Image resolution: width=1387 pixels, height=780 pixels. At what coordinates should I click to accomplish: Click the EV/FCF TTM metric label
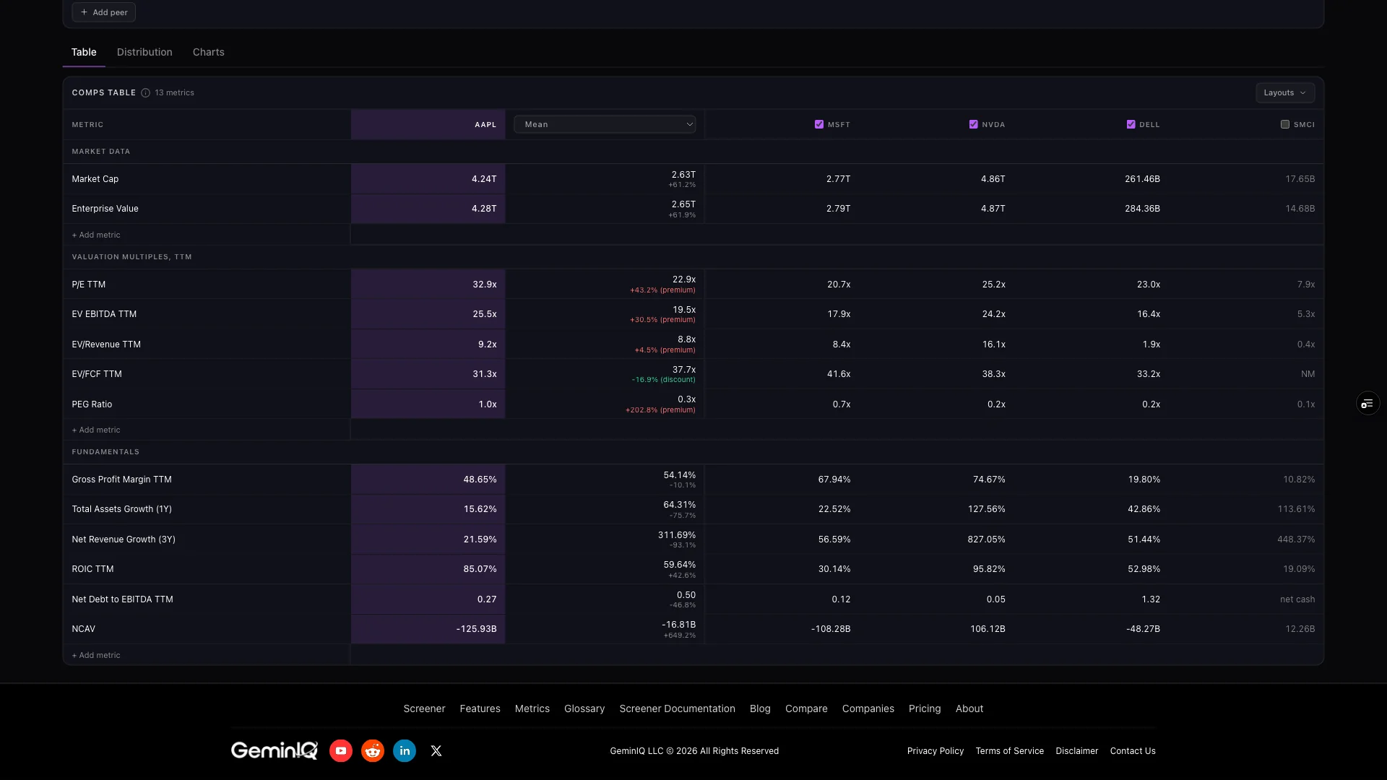coord(97,374)
